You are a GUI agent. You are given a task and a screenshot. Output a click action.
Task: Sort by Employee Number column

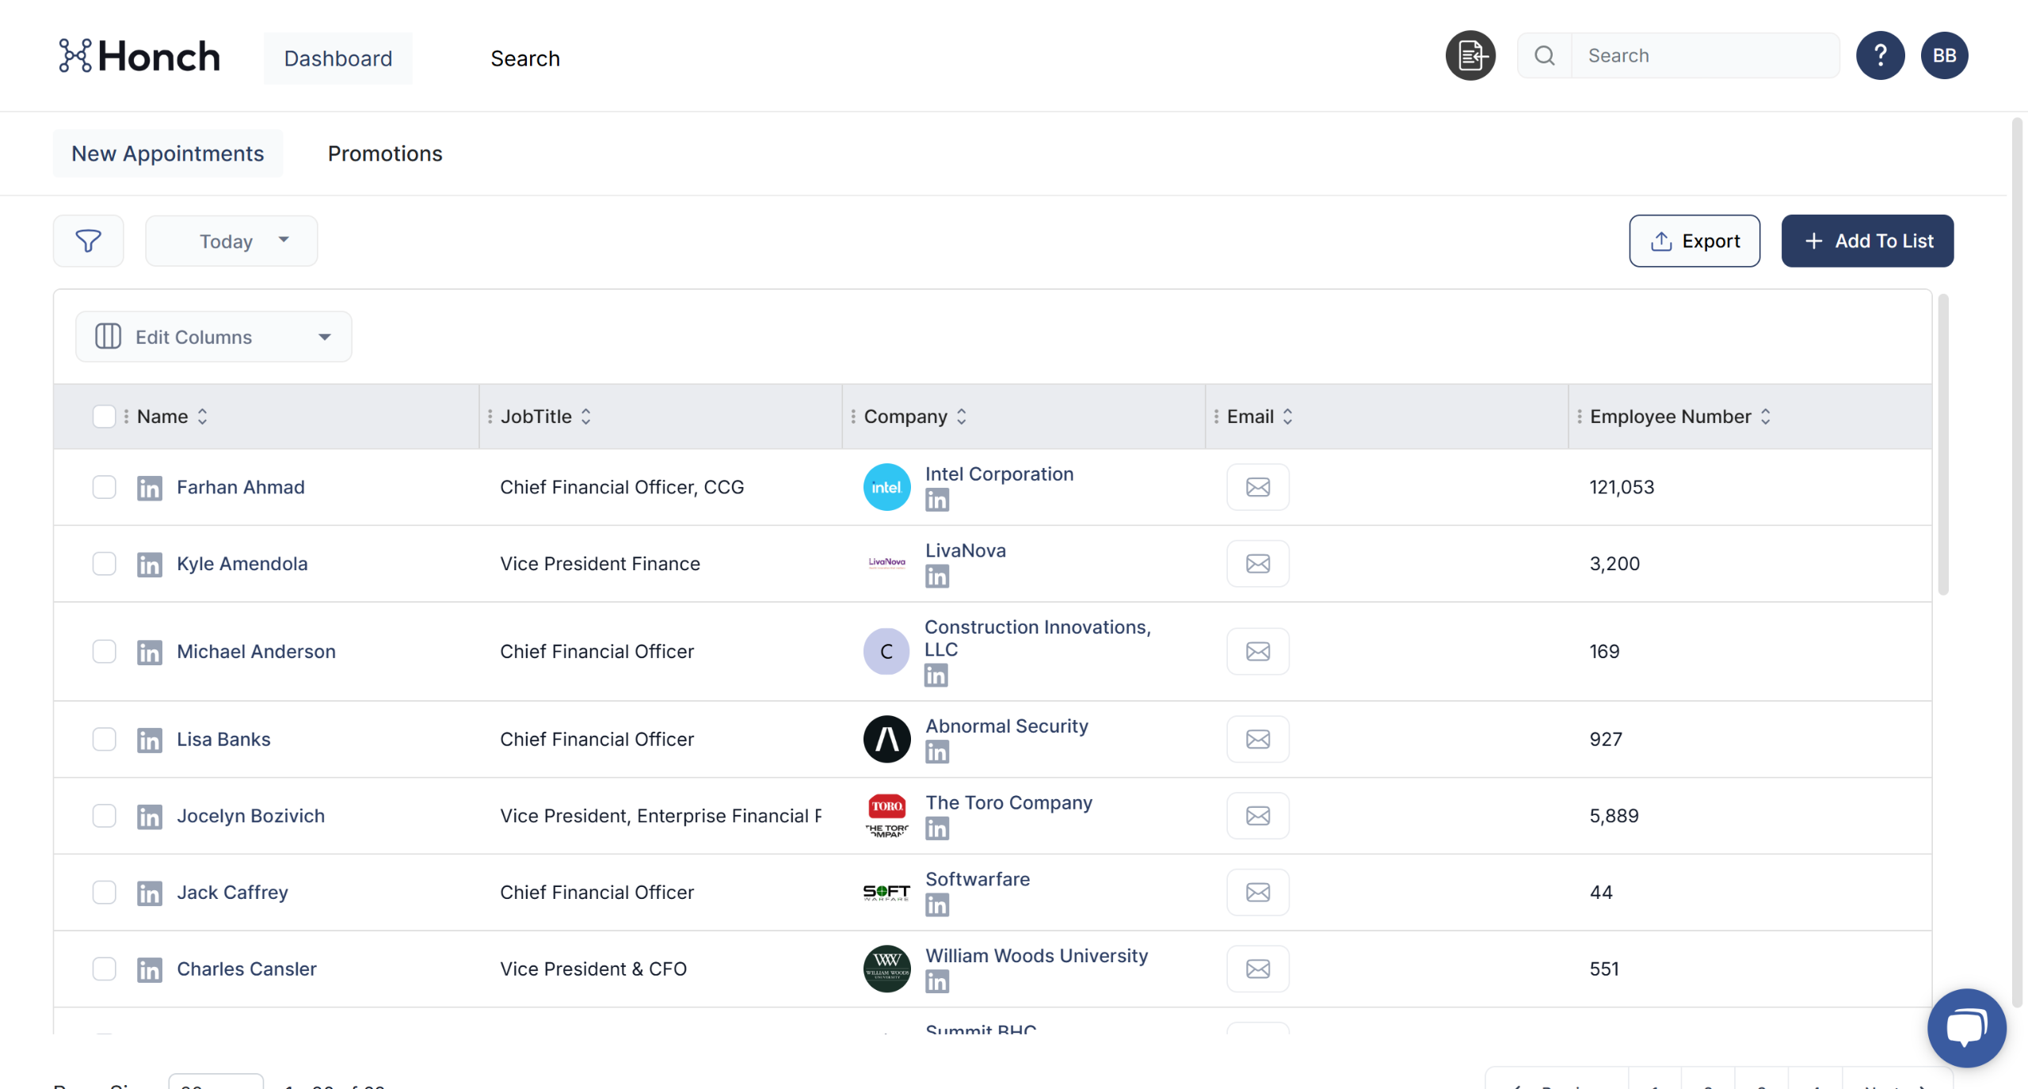pyautogui.click(x=1765, y=417)
